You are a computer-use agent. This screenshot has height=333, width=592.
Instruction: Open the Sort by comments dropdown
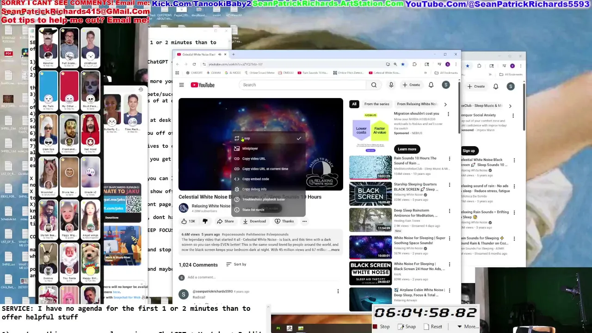click(236, 265)
